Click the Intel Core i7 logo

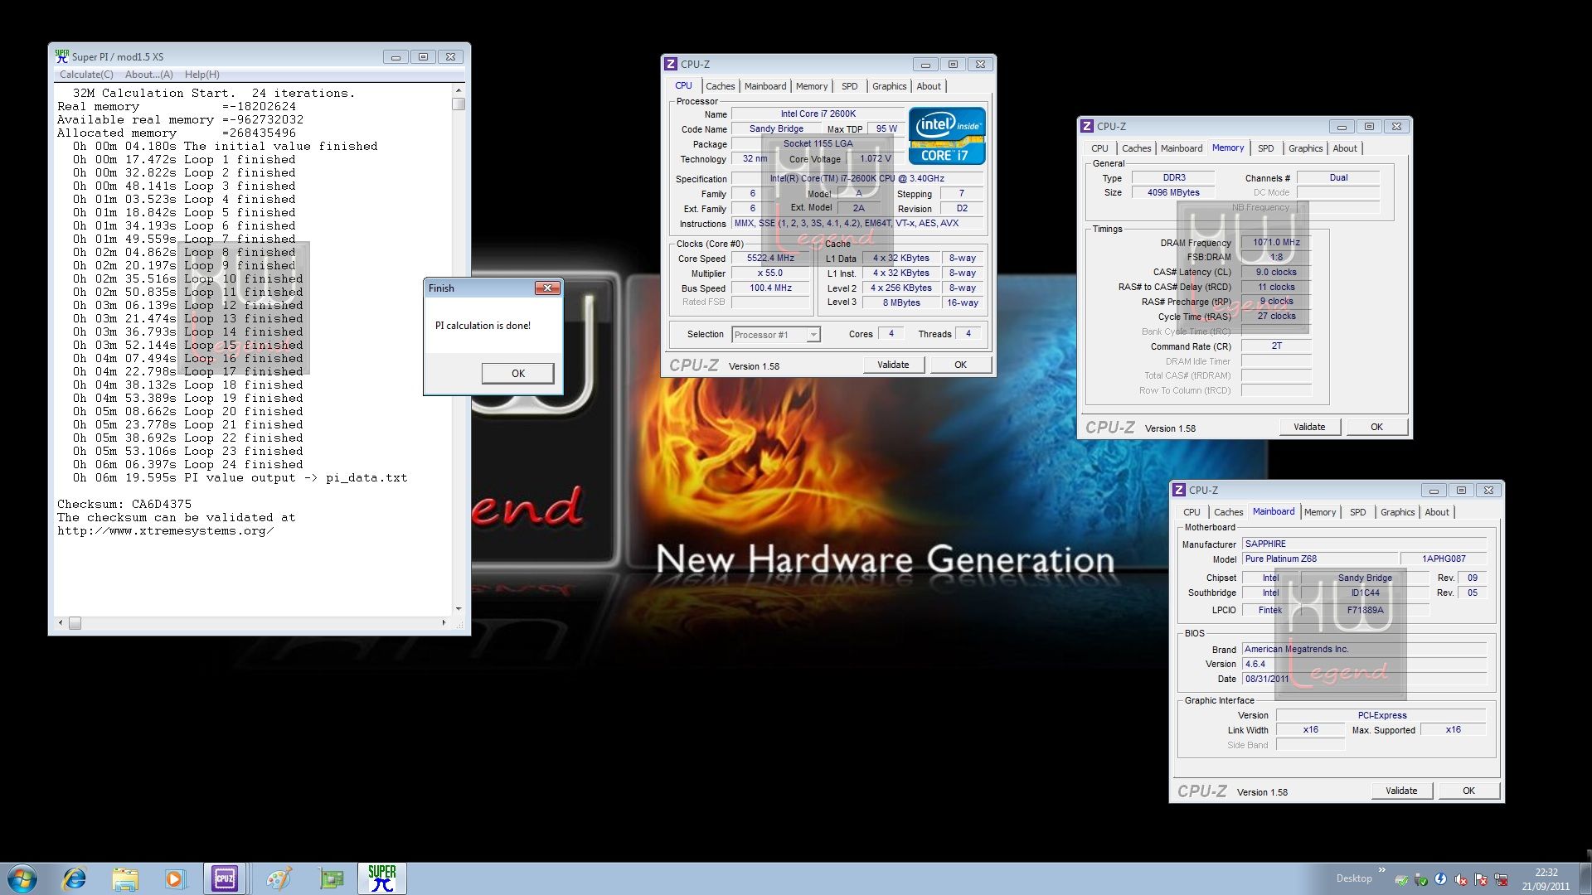(947, 136)
